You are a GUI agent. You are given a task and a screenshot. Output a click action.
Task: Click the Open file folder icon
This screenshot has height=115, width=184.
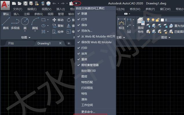(20, 3)
